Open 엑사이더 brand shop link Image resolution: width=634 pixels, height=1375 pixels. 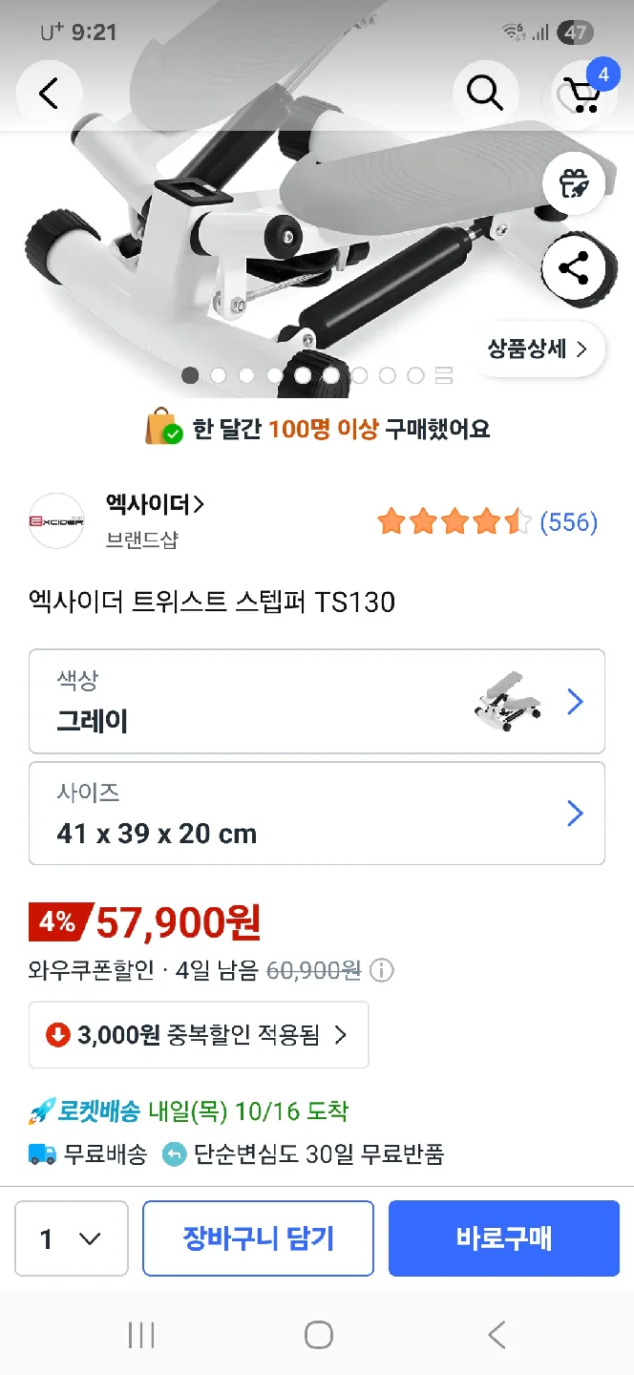pyautogui.click(x=155, y=505)
